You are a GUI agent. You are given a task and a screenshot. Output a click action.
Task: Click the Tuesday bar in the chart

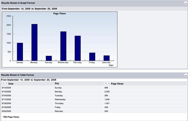(x=49, y=58)
